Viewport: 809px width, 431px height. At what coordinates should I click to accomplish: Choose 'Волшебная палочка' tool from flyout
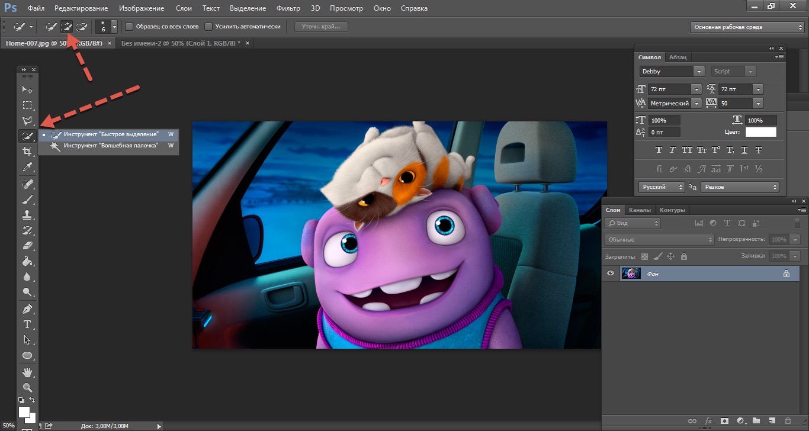pos(111,146)
